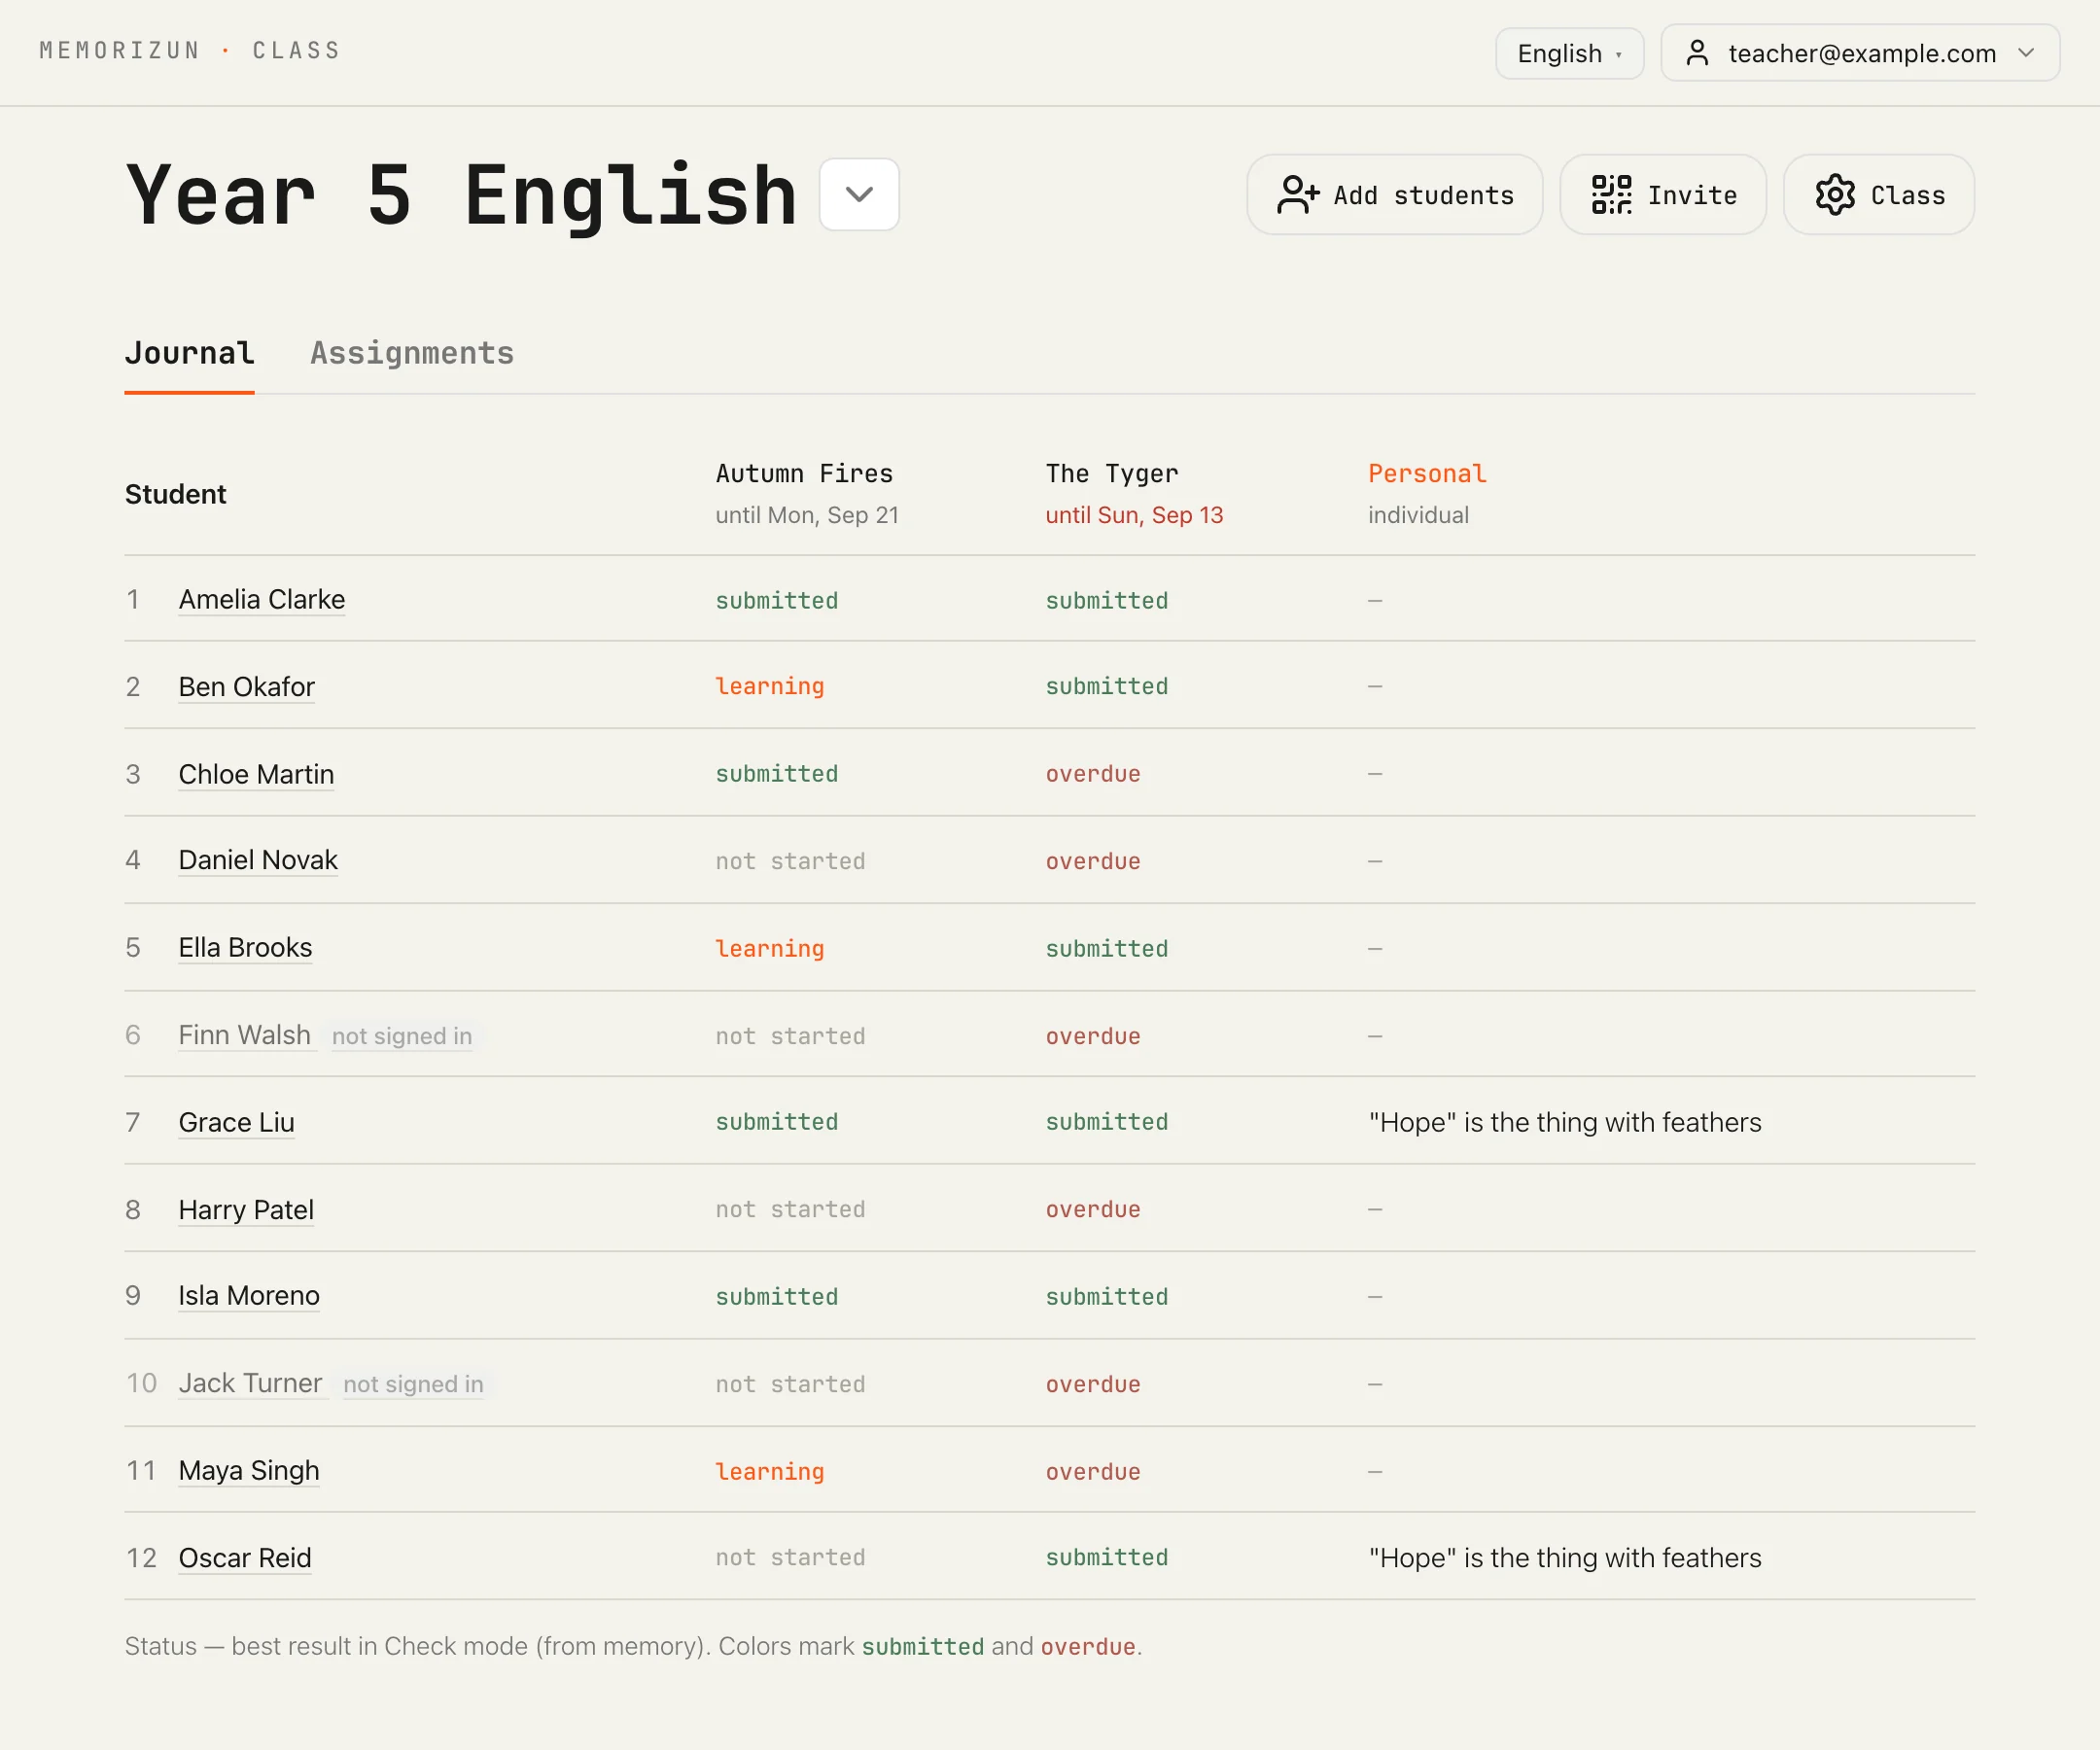Open Class settings button
2100x1750 pixels.
click(x=1879, y=195)
